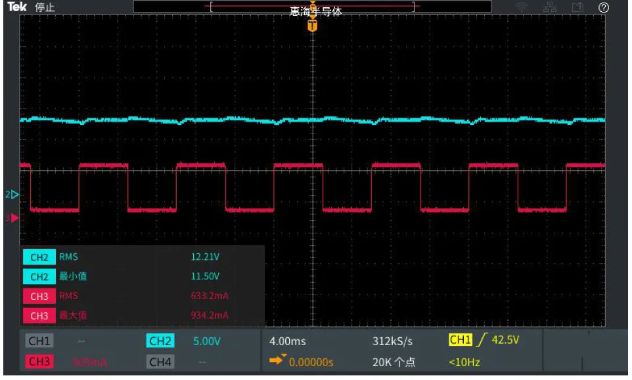Open the CH2 5.00V vertical scale setting

(206, 341)
